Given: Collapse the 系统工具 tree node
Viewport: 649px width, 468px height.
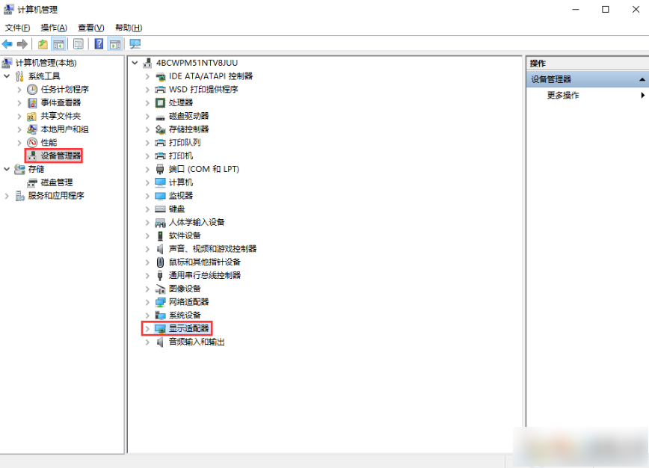Looking at the screenshot, I should click(x=7, y=76).
